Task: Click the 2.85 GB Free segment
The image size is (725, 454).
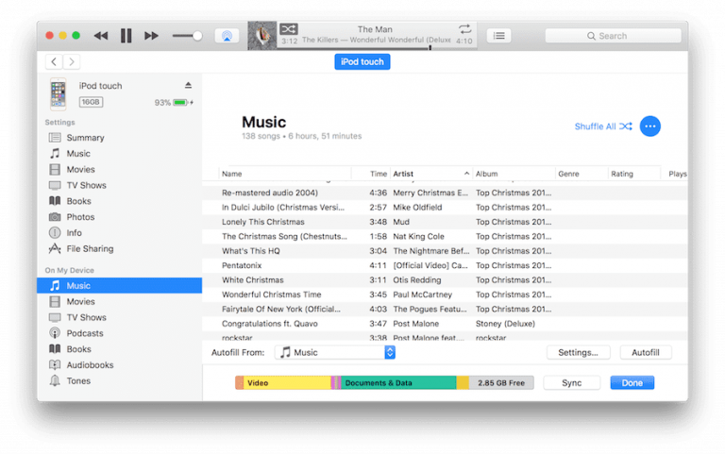Action: coord(501,383)
